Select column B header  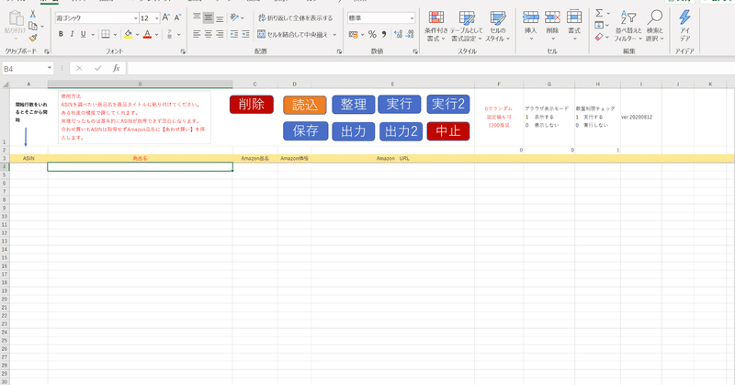[140, 85]
